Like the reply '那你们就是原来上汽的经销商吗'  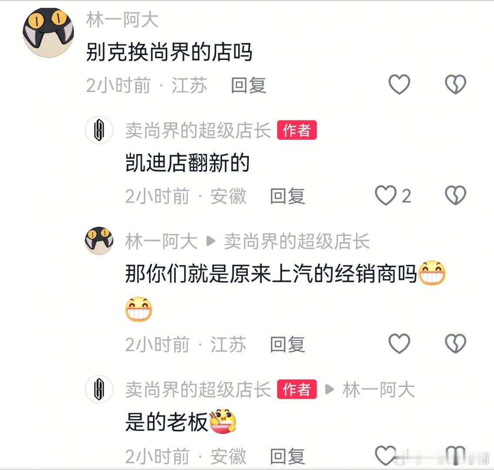(x=399, y=343)
